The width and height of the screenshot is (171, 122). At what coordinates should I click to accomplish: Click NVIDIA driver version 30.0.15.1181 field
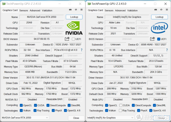(x=51, y=77)
